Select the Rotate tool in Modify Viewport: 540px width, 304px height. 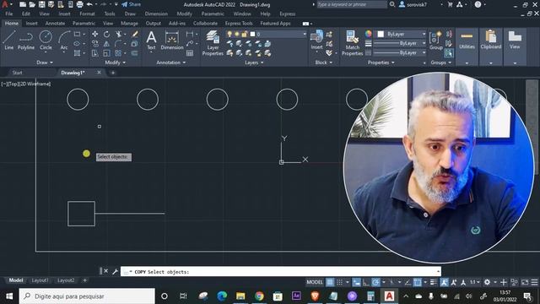(107, 34)
